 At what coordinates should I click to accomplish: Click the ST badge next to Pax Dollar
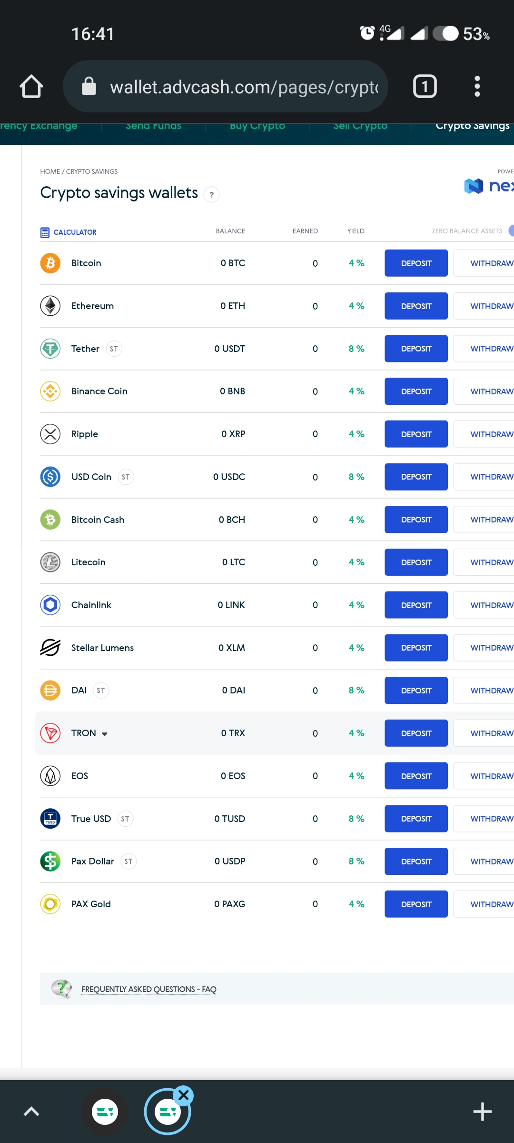tap(128, 861)
